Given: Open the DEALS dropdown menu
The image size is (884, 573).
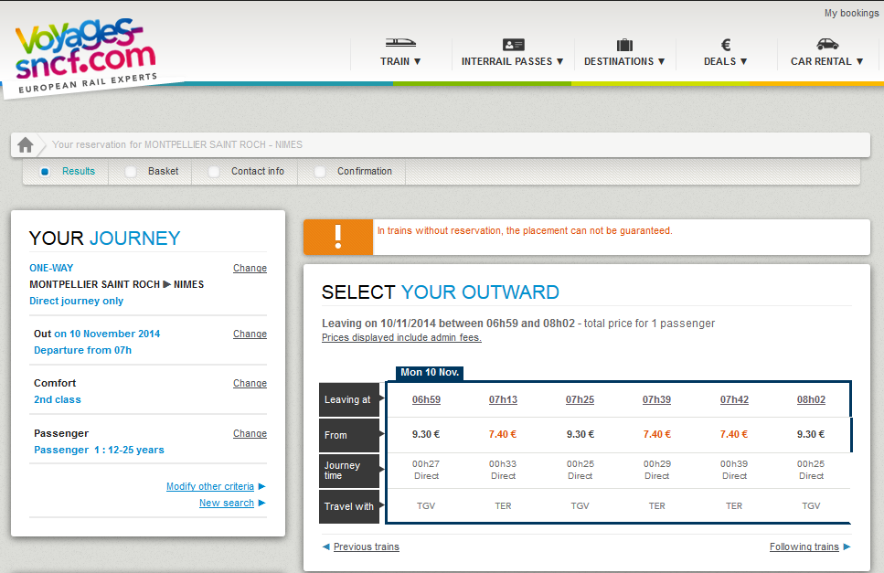Looking at the screenshot, I should coord(726,61).
